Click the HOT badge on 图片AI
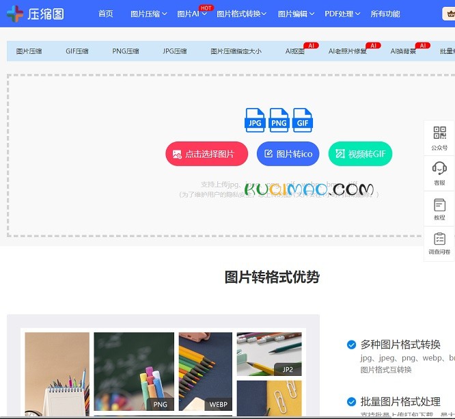 tap(206, 8)
